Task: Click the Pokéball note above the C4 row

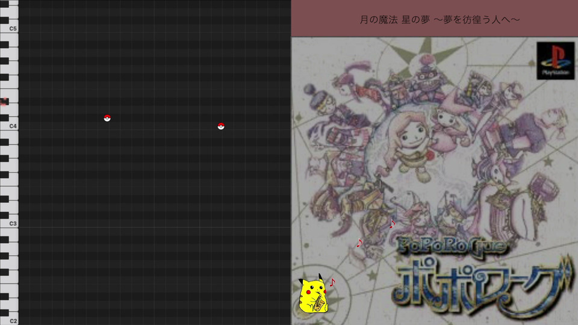Action: click(107, 119)
